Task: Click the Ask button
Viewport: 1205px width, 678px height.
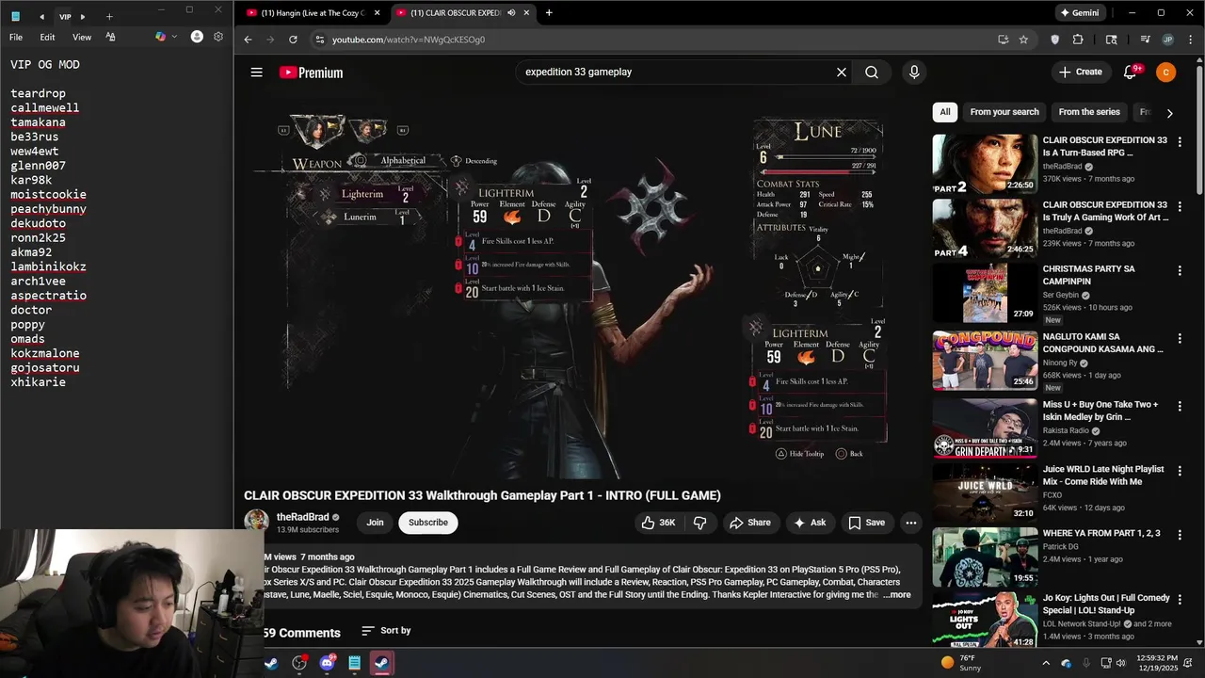Action: 810,523
